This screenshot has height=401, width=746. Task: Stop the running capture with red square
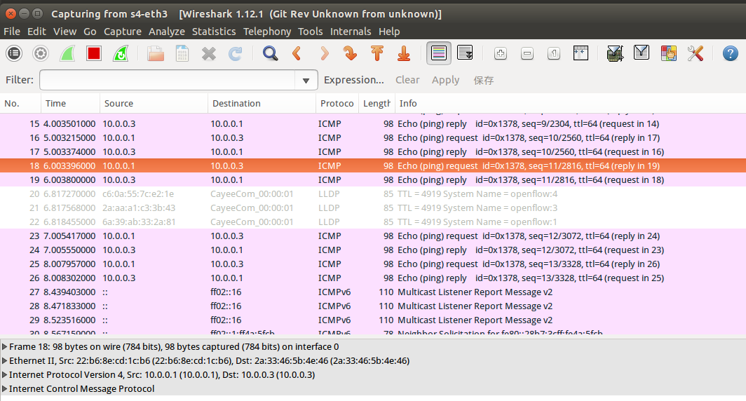click(x=94, y=53)
